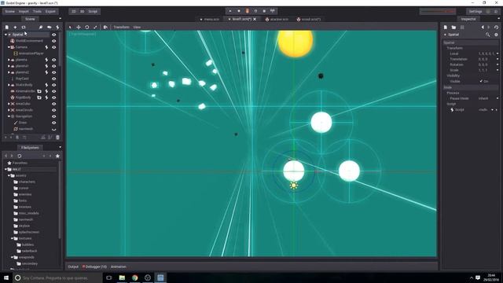Click the FileSystem favorite star icon
503x283 pixels.
[x=57, y=156]
